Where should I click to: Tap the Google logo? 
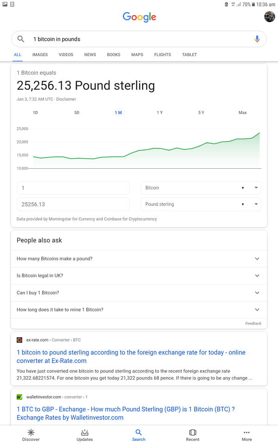click(x=139, y=17)
